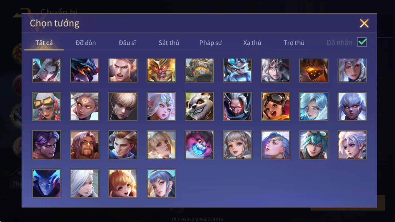
Task: Switch to the Đỡ đòn tab
Action: pyautogui.click(x=86, y=43)
